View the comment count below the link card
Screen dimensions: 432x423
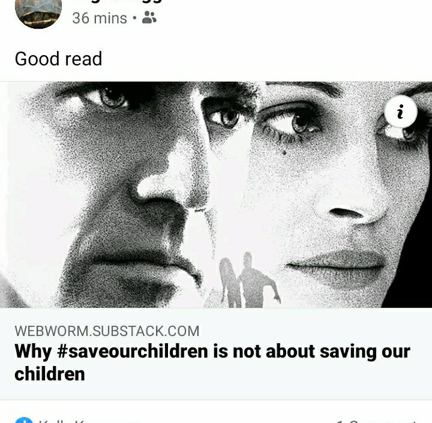(x=376, y=421)
